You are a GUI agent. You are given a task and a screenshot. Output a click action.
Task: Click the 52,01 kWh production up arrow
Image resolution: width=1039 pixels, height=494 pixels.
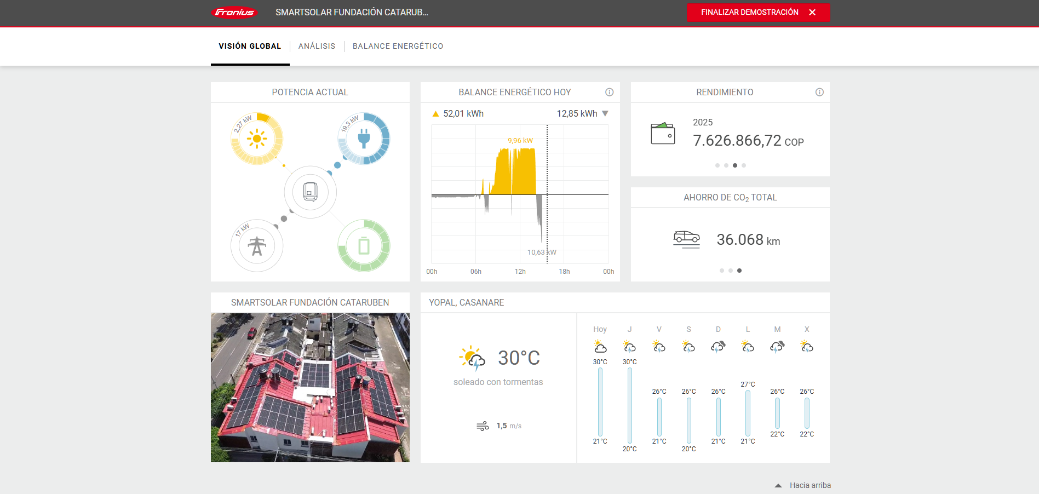[436, 114]
